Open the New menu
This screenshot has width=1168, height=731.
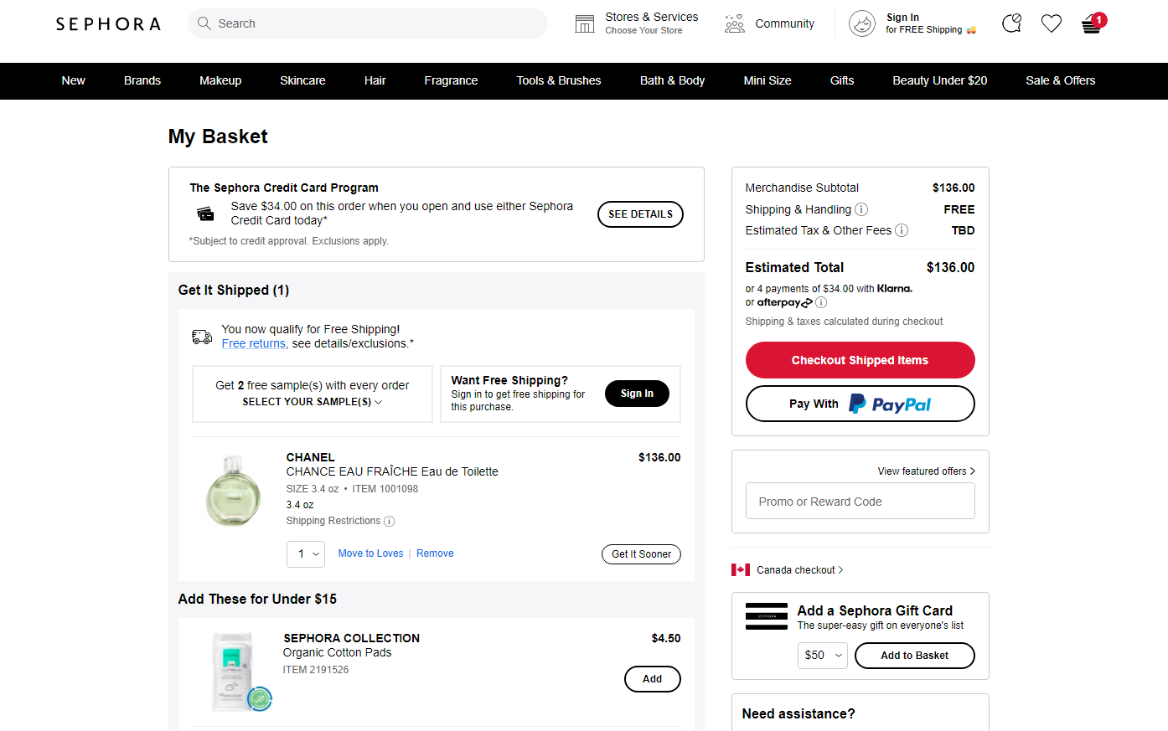pos(74,81)
